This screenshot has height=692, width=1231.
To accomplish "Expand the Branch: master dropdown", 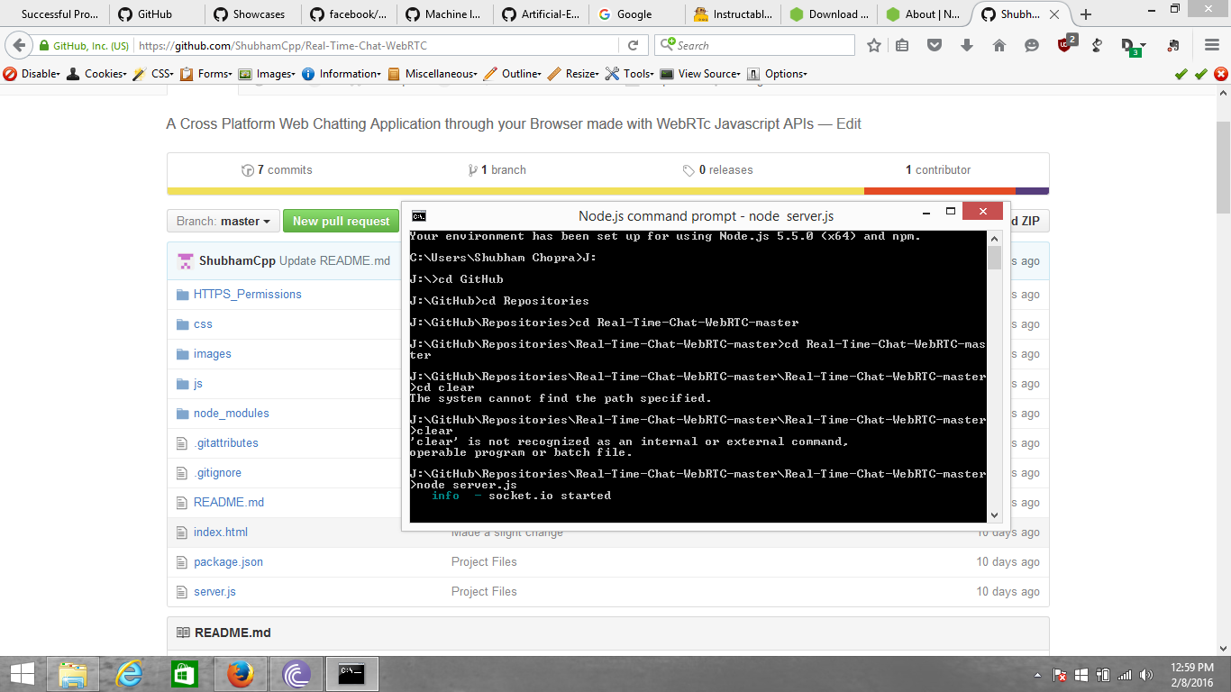I will click(223, 221).
